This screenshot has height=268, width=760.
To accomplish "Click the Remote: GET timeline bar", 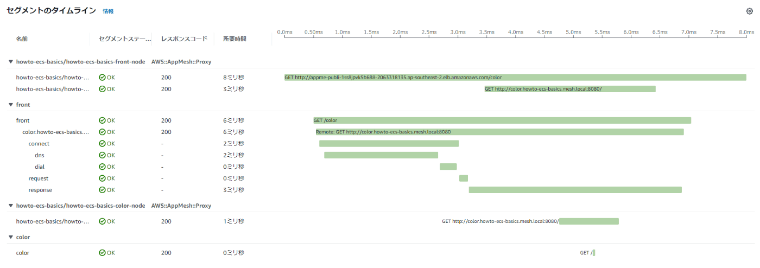I will point(500,132).
